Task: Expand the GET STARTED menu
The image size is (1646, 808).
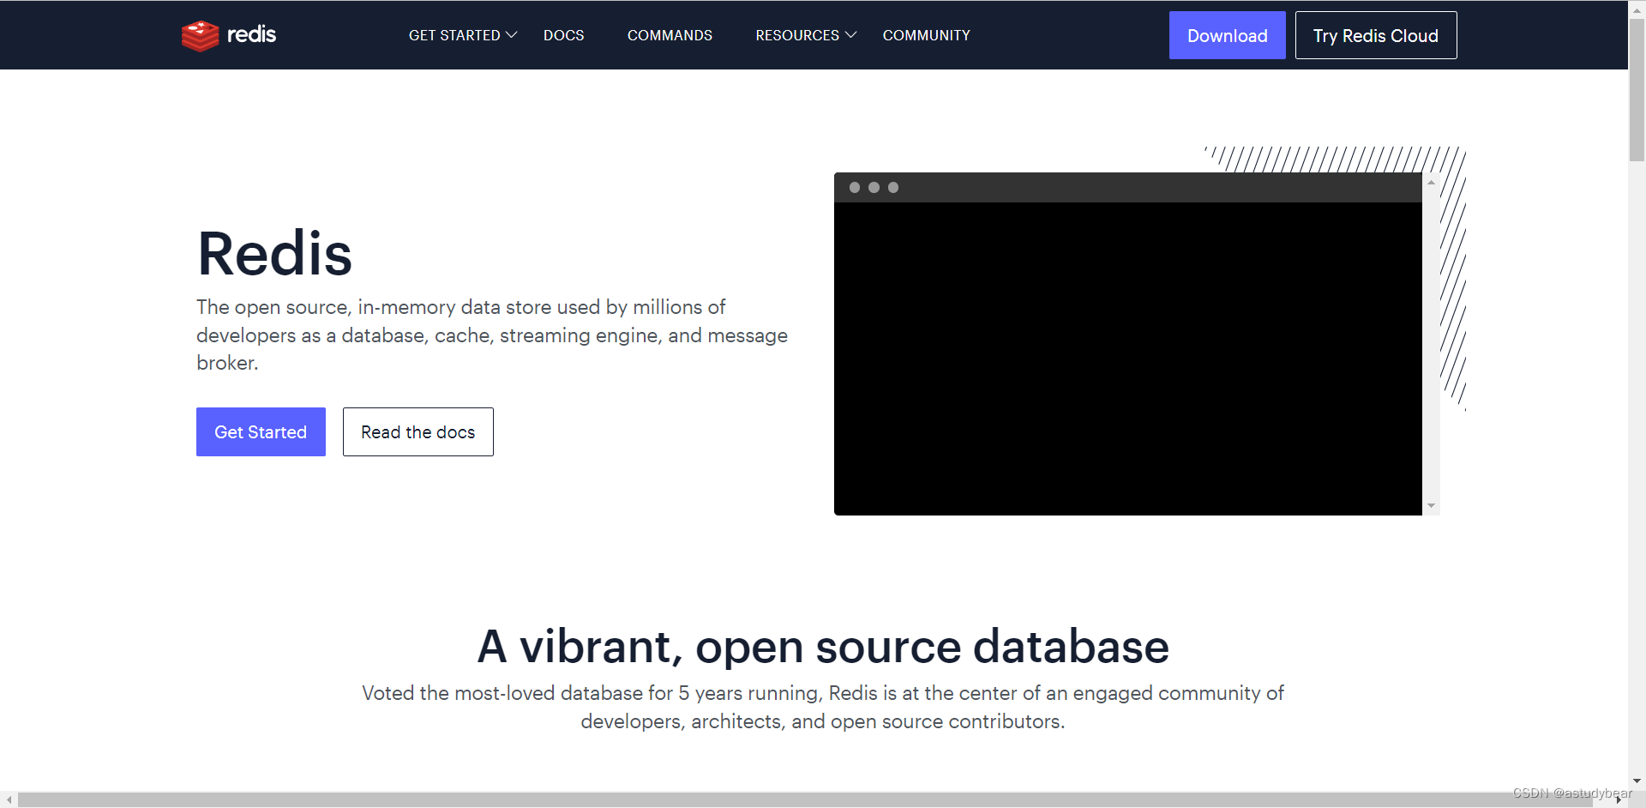Action: [463, 35]
